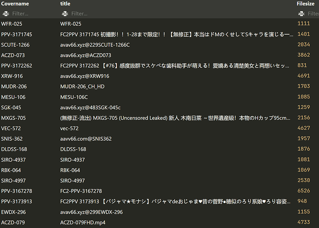
Task: Click the Filesize filter type icon
Action: point(301,13)
